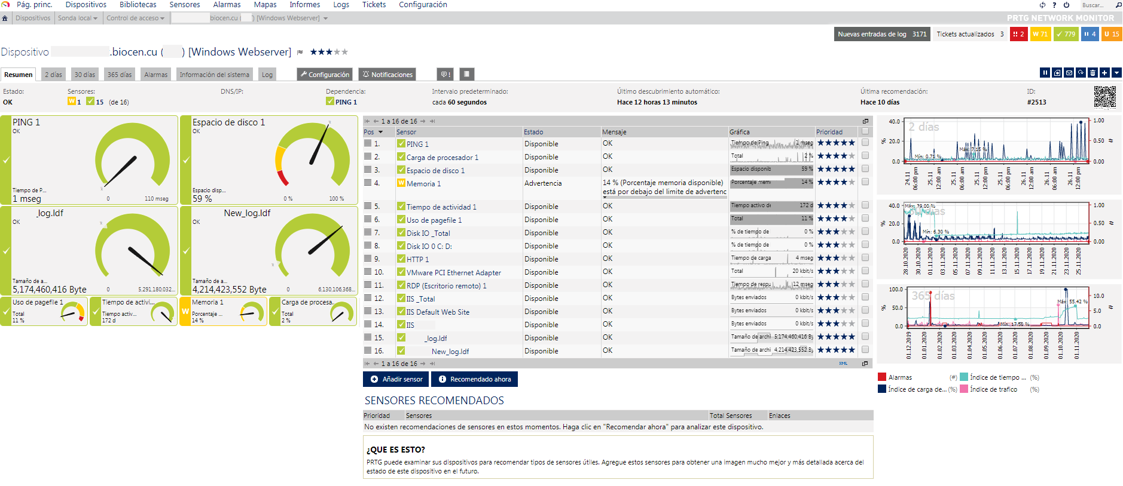Screen dimensions: 1123x486
Task: Click the acknowledge alarm icon beside pause
Action: coord(1057,73)
